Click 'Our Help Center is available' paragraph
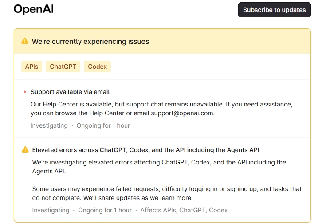Viewport: 330px width, 223px height. tap(161, 109)
